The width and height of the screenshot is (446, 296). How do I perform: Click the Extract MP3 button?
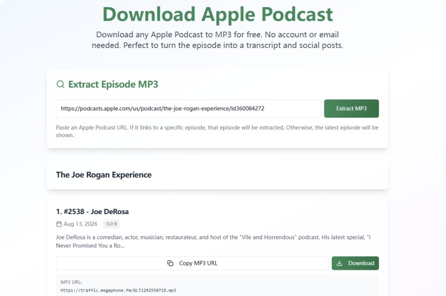coord(351,108)
